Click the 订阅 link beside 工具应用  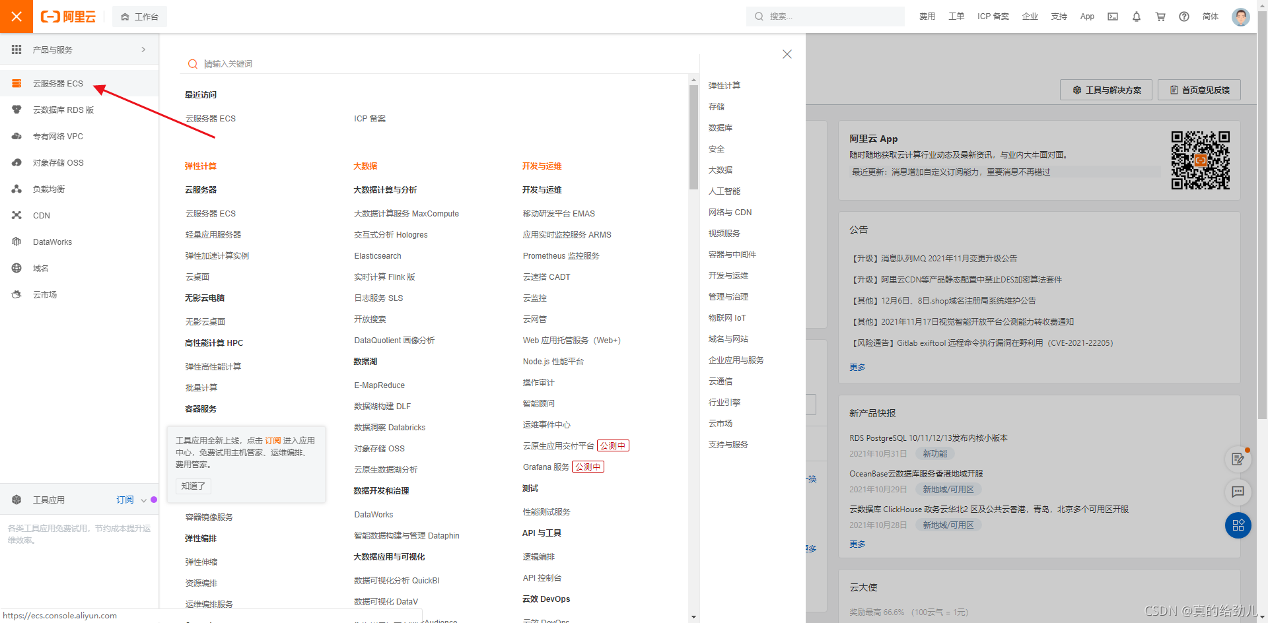tap(125, 500)
